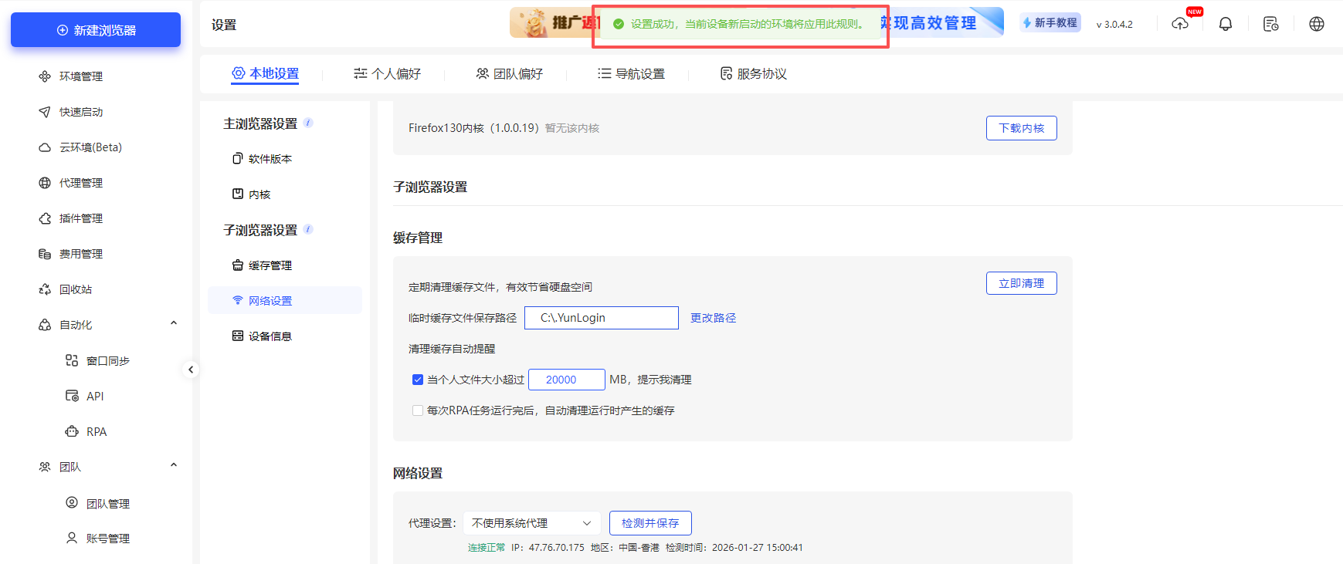Click the 团队管理 icon
The width and height of the screenshot is (1343, 564).
pyautogui.click(x=72, y=502)
